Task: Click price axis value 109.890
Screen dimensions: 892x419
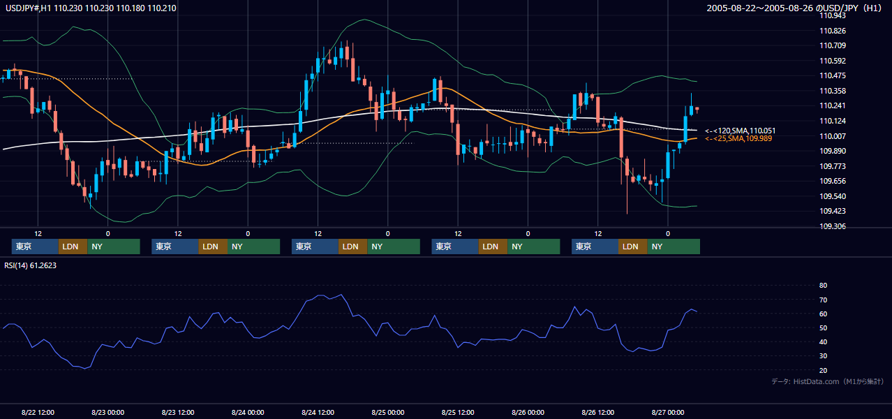Action: point(833,152)
